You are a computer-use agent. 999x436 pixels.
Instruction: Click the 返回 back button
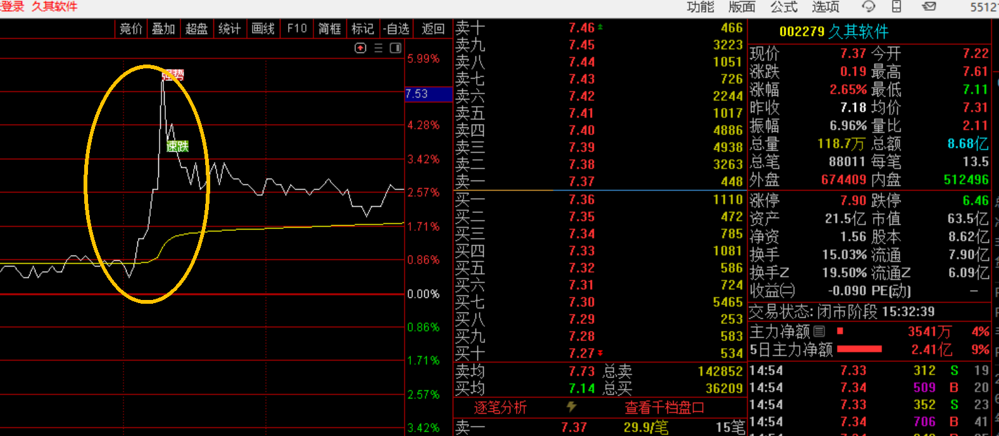coord(433,28)
